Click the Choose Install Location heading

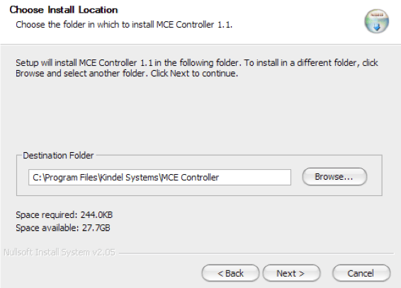point(64,10)
